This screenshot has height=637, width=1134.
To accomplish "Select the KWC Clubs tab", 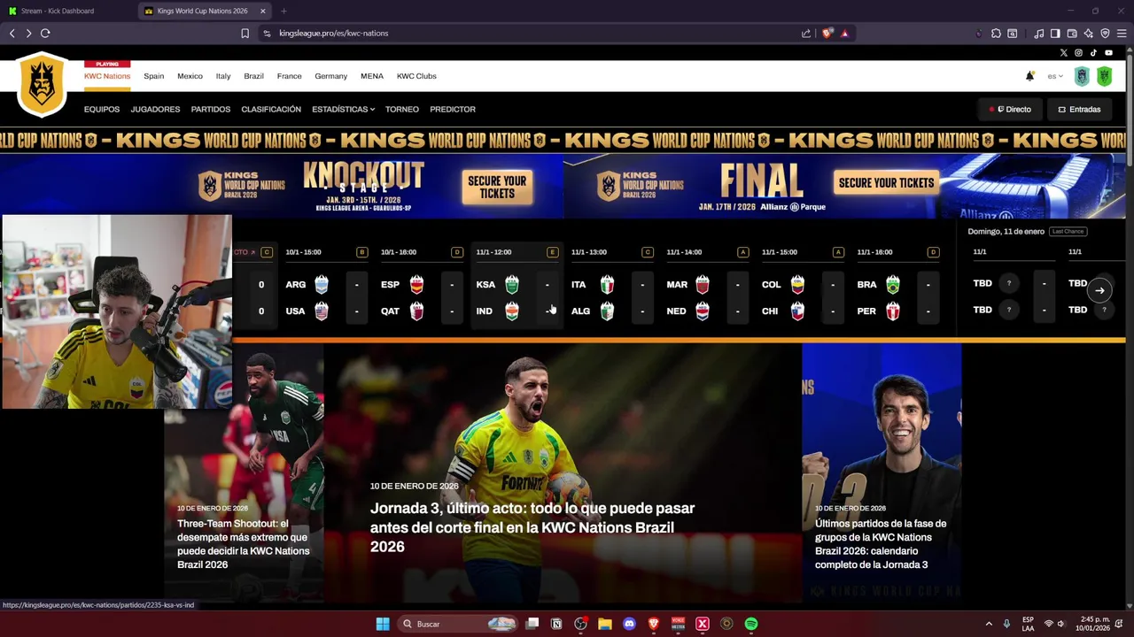I will (416, 76).
